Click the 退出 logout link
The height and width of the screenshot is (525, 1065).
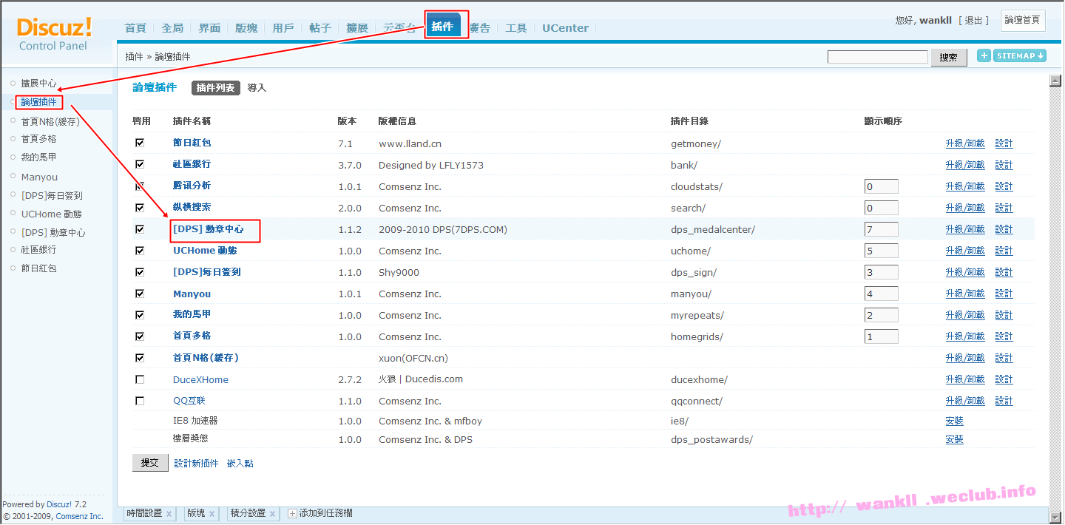tap(973, 21)
